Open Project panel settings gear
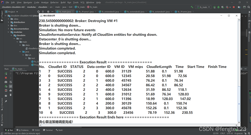Image resolution: width=251 pixels, height=135 pixels. click(48, 12)
